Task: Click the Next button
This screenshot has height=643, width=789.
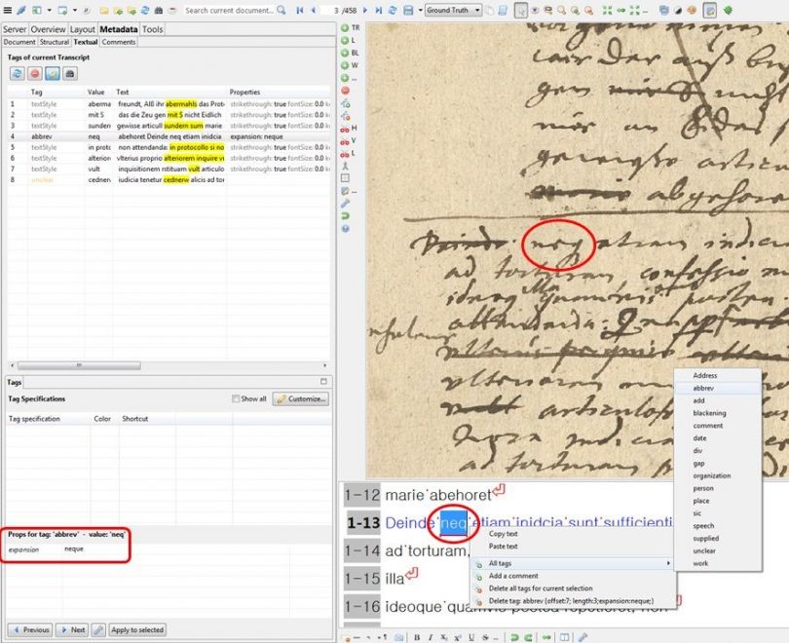Action: [73, 630]
